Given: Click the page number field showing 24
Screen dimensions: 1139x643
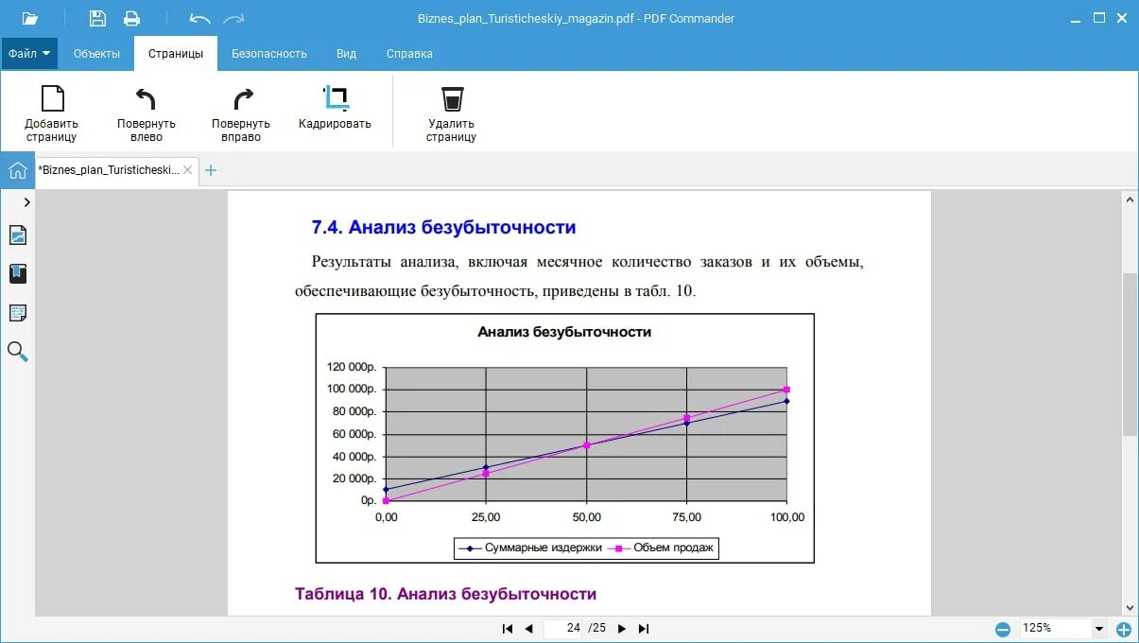Looking at the screenshot, I should tap(563, 628).
